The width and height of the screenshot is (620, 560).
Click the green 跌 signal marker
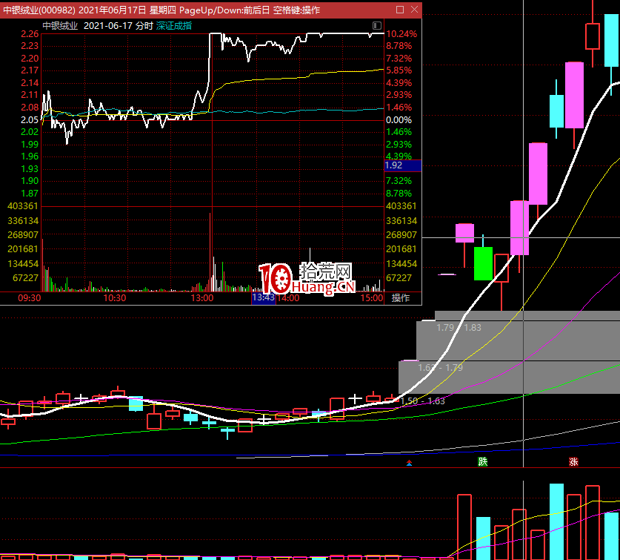pyautogui.click(x=483, y=462)
